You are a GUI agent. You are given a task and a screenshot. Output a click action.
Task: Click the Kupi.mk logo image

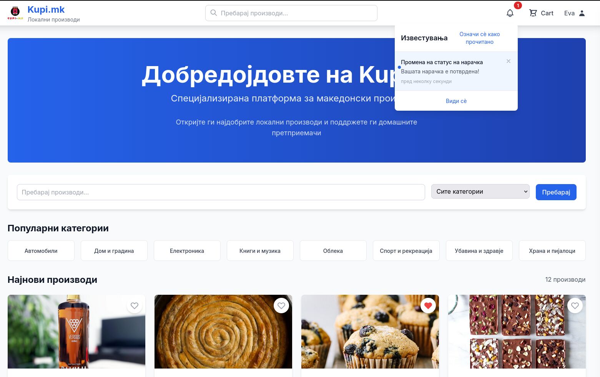pos(15,13)
